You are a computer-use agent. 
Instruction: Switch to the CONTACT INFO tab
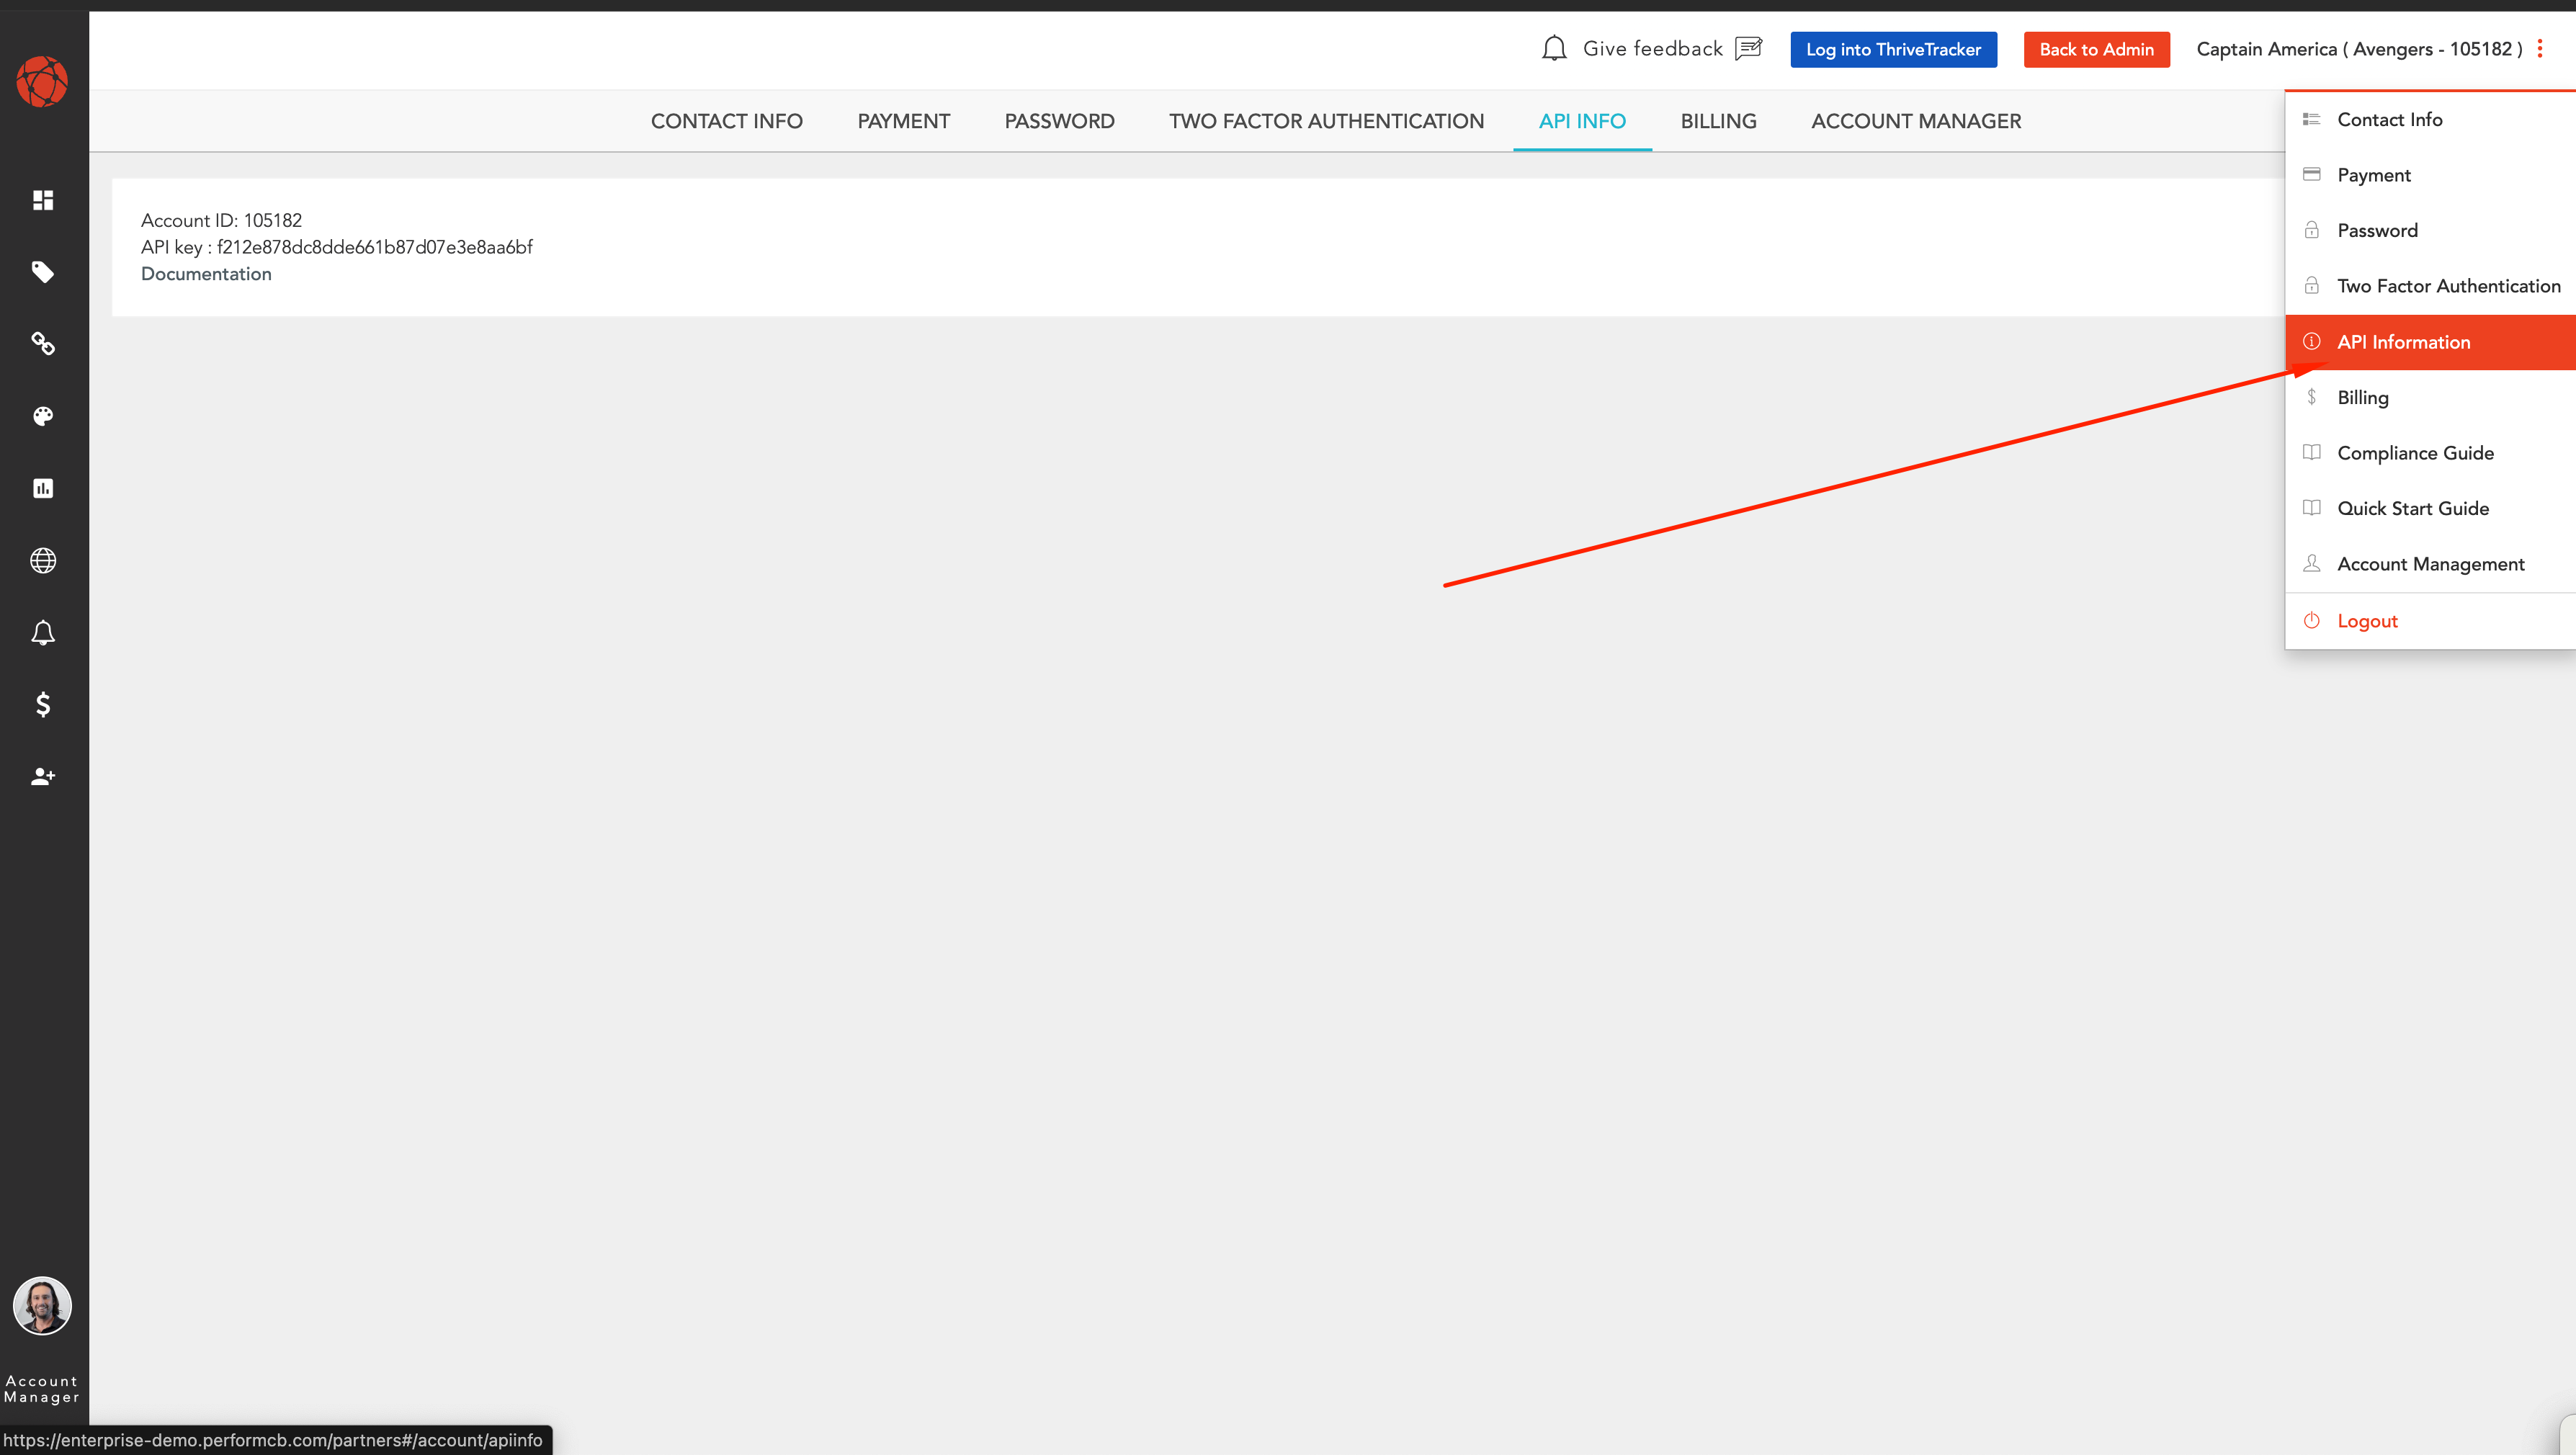(726, 121)
